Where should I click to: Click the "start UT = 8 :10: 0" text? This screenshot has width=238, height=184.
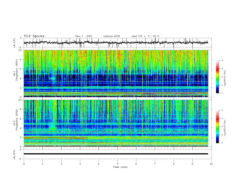click(145, 36)
